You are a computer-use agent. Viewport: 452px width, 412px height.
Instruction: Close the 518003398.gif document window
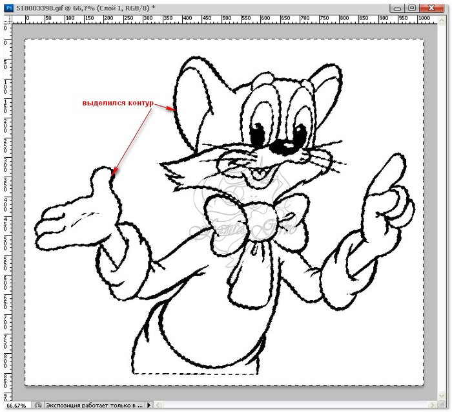(x=431, y=8)
